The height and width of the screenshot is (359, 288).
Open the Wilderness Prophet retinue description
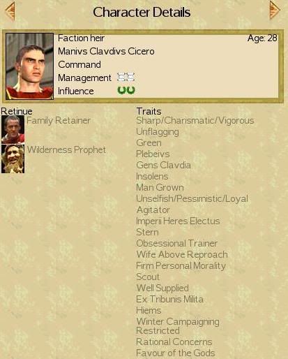66,149
